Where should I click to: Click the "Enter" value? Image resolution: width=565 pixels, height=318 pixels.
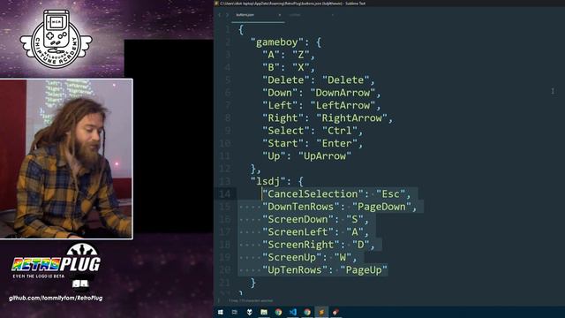336,143
